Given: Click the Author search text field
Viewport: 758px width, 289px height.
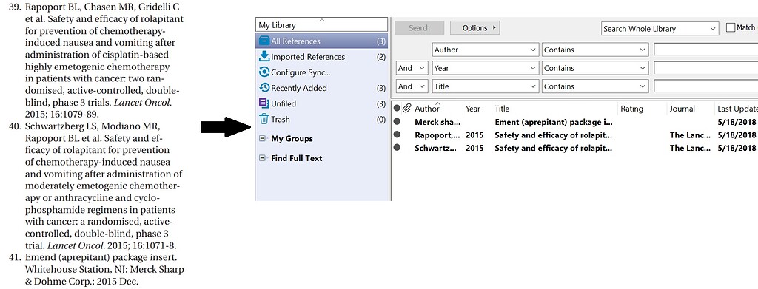Looking at the screenshot, I should pos(705,50).
